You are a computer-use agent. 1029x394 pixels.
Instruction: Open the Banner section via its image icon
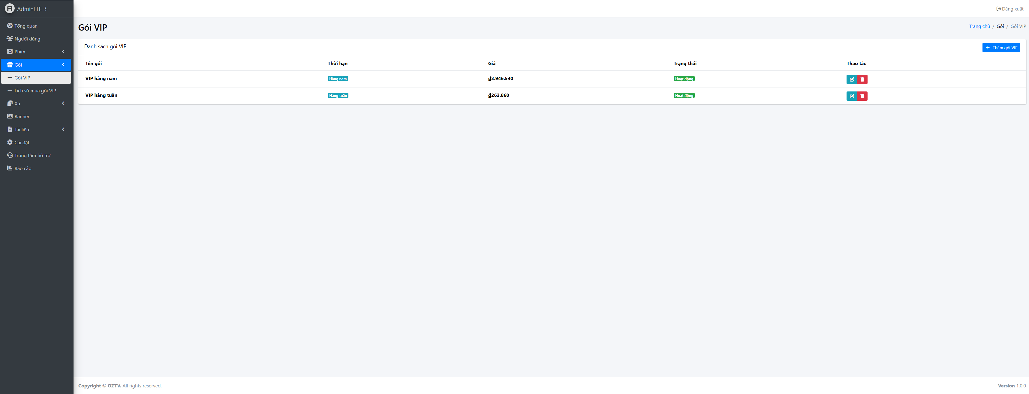pyautogui.click(x=10, y=116)
